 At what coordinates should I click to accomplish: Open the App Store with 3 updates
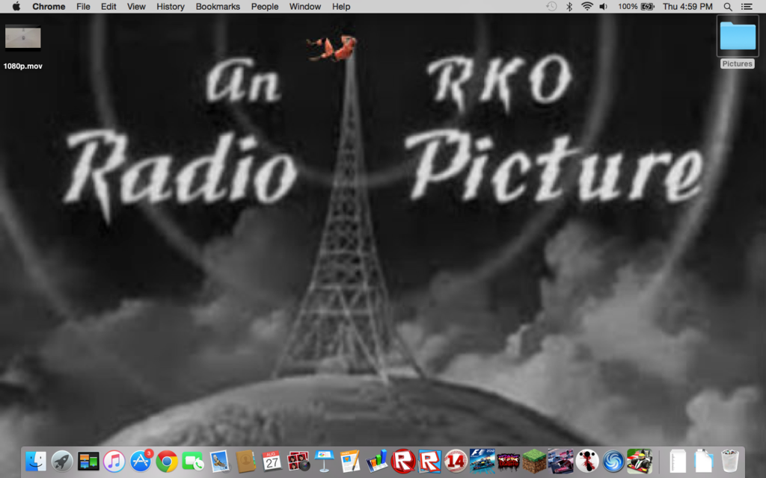click(x=141, y=461)
